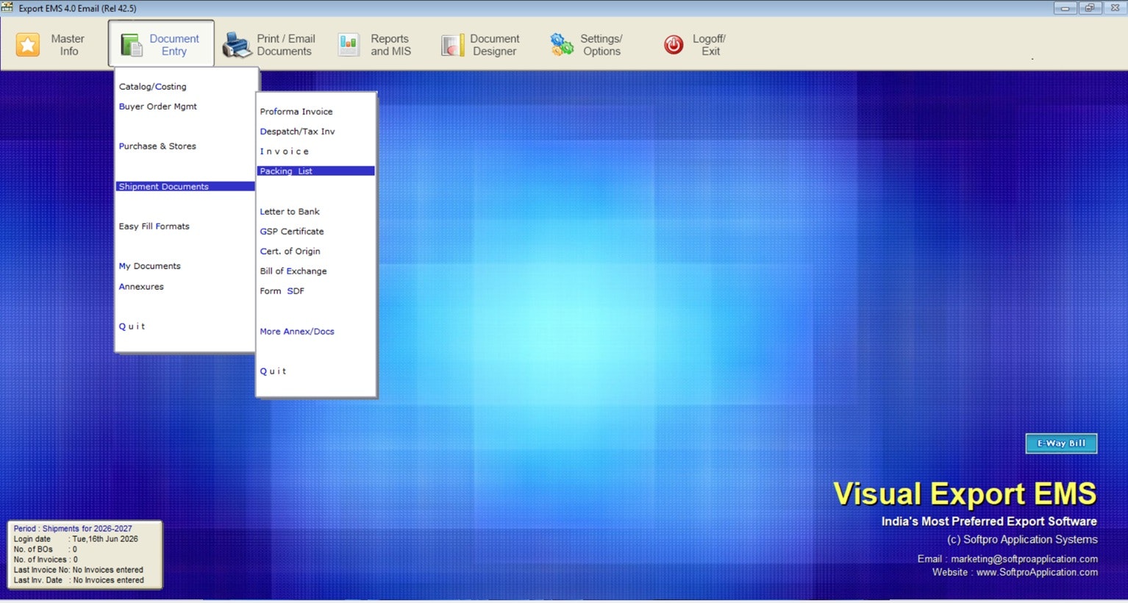Click the Document Designer icon

[x=452, y=45]
